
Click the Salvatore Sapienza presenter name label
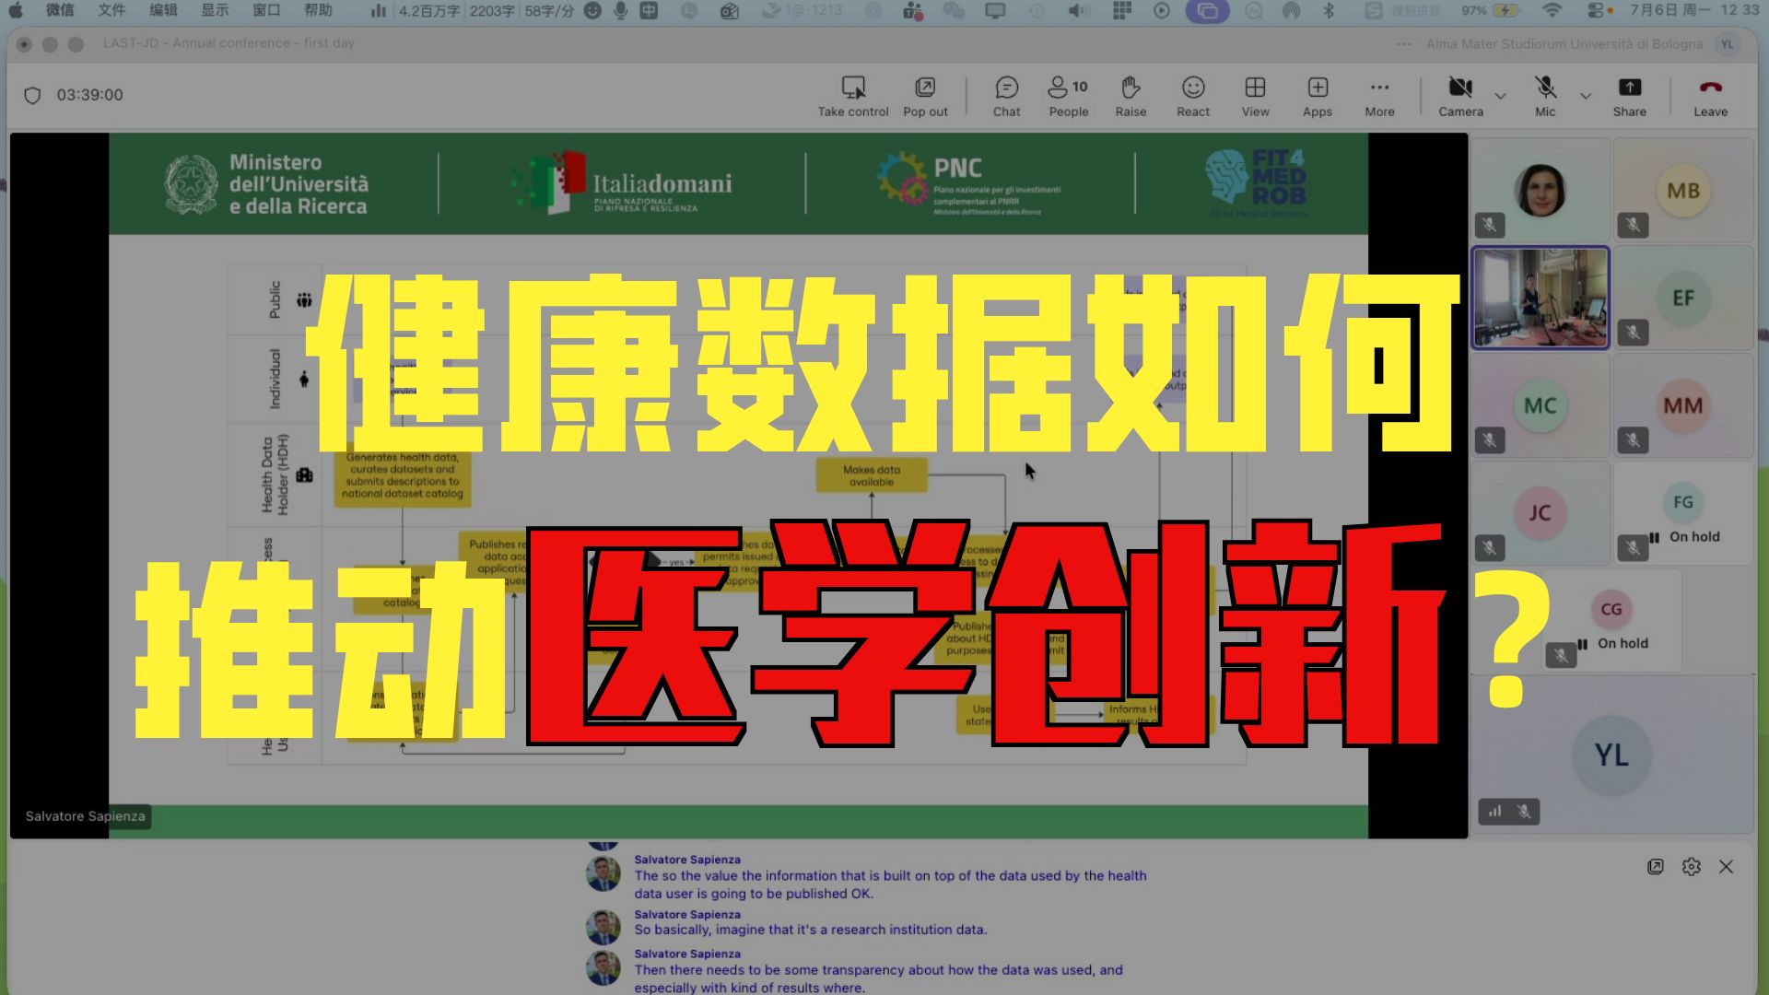point(85,816)
